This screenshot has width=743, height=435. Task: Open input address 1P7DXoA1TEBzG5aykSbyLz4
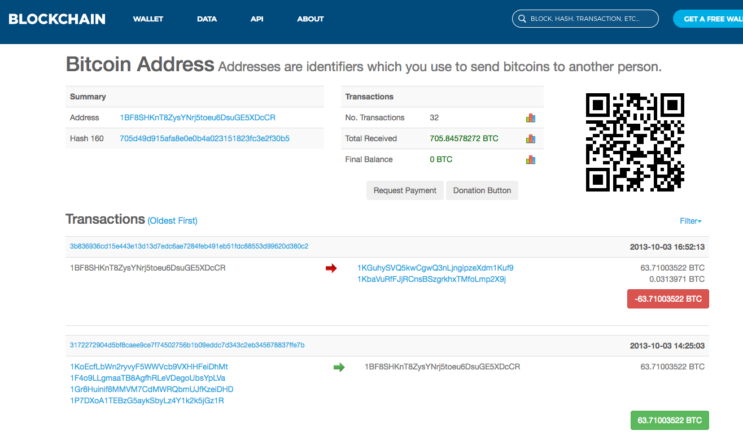point(147,401)
